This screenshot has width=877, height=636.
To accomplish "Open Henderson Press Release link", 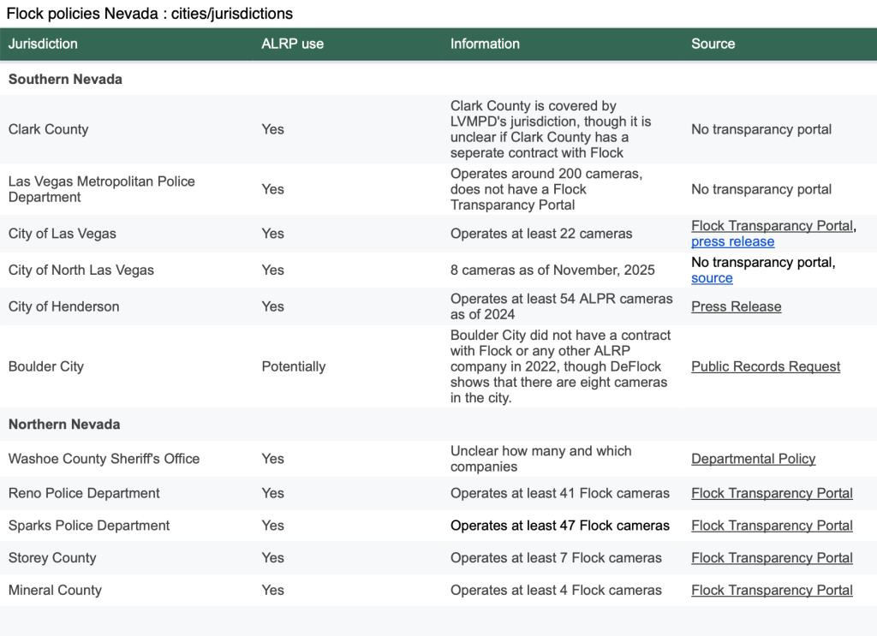I will [736, 306].
